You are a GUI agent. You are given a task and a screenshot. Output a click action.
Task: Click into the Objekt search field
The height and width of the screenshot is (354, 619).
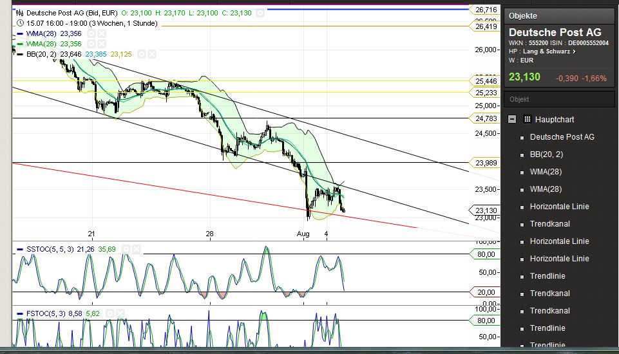click(x=559, y=99)
